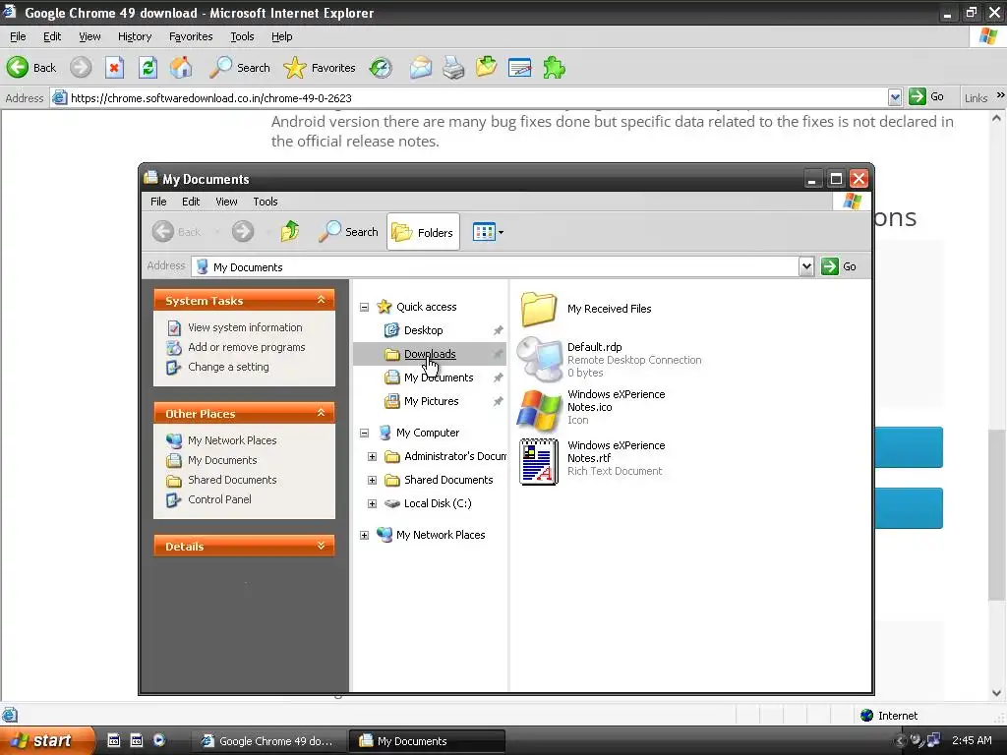This screenshot has width=1007, height=755.
Task: Open Favorites menu in Internet Explorer
Action: point(191,36)
